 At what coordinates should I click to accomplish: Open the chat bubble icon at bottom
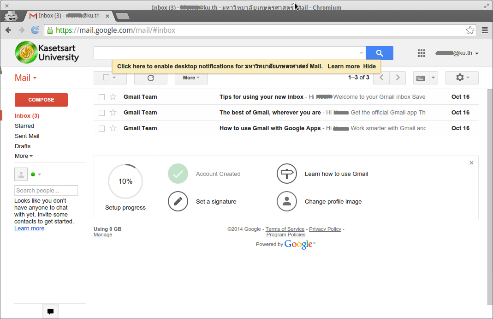point(50,312)
